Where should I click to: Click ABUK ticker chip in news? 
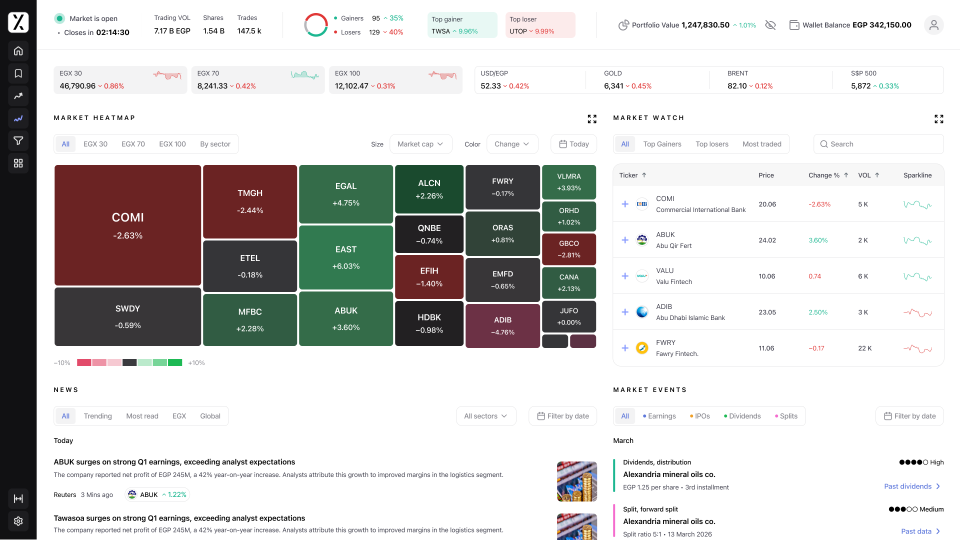[157, 494]
